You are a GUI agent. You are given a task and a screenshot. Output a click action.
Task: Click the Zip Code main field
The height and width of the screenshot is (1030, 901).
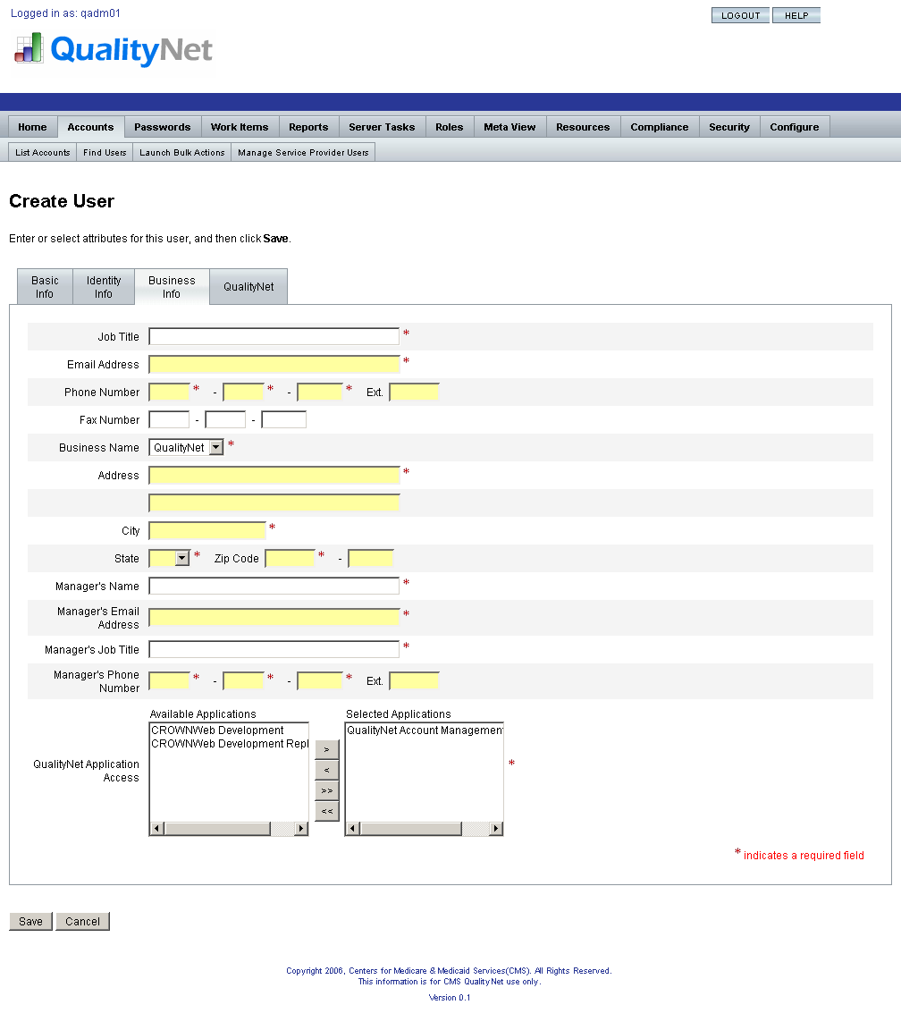[x=291, y=558]
